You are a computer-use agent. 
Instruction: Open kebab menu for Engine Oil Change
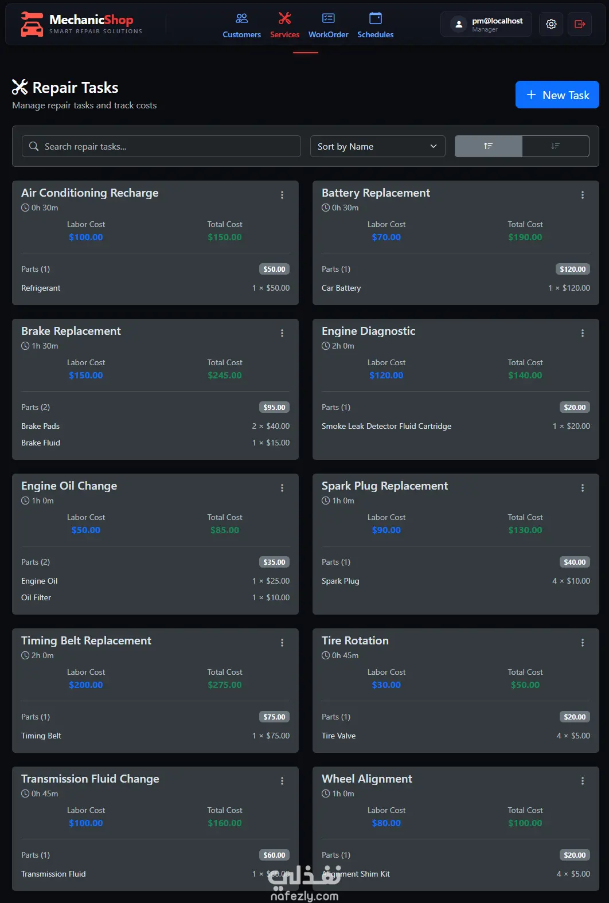[282, 488]
